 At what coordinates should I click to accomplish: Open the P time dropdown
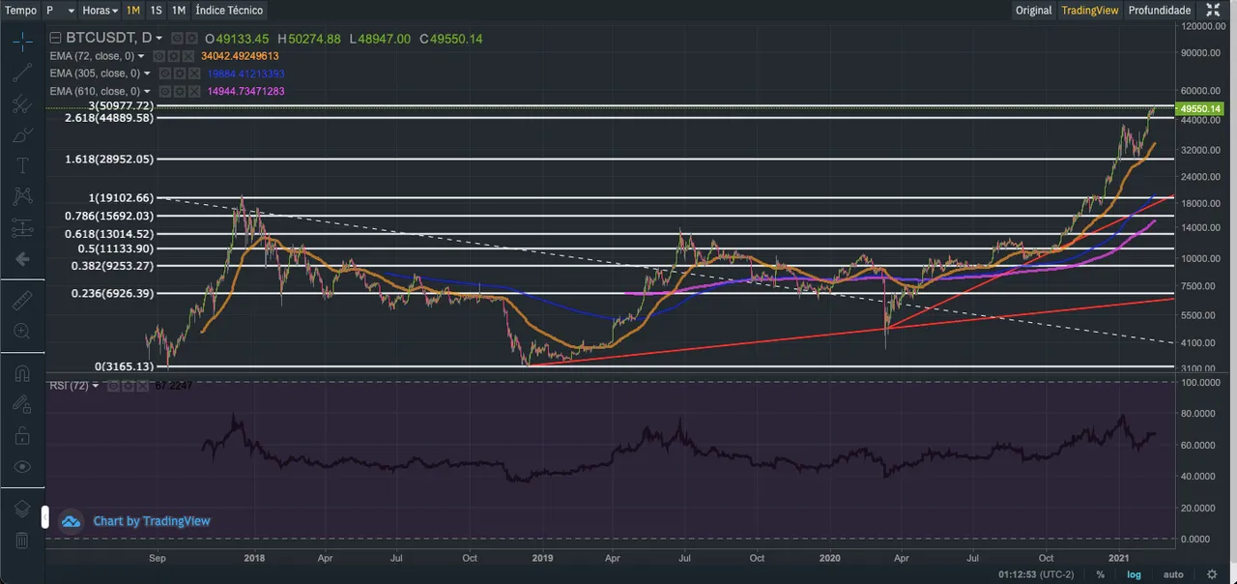pos(60,10)
